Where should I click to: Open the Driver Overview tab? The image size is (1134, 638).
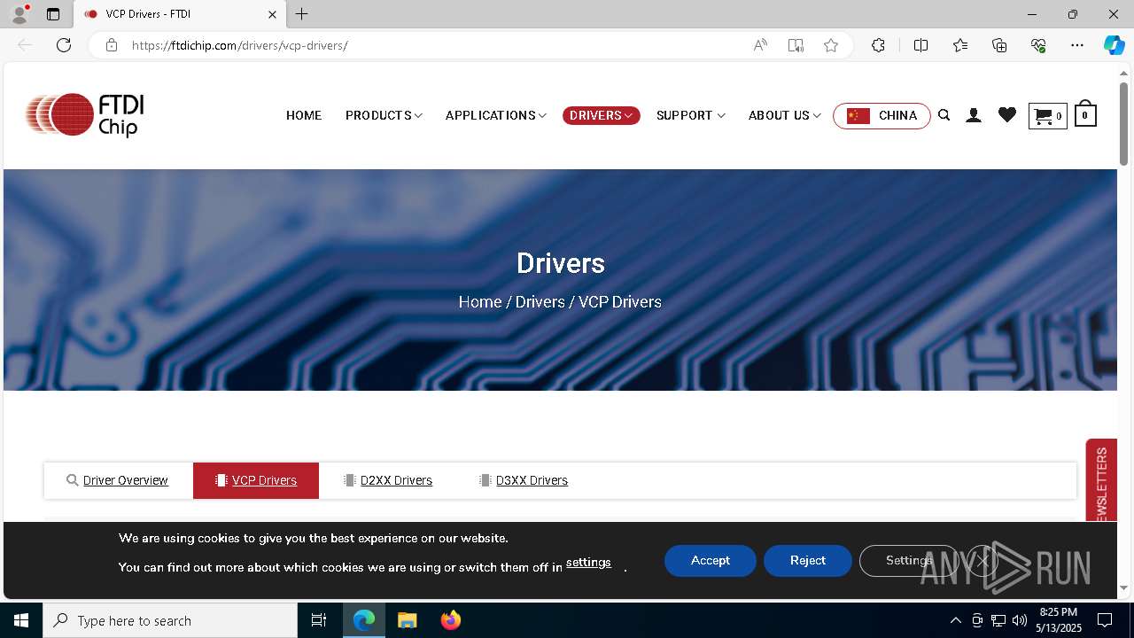pos(118,480)
